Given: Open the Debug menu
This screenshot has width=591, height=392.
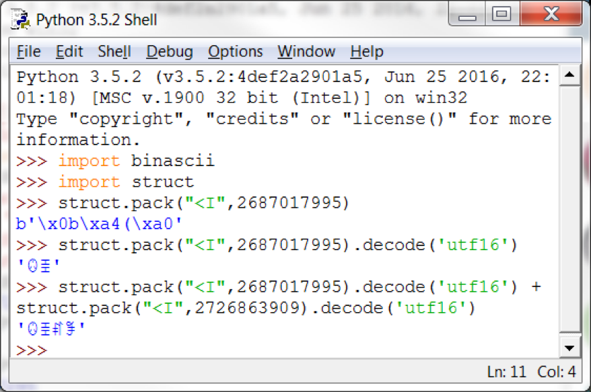Looking at the screenshot, I should 170,52.
